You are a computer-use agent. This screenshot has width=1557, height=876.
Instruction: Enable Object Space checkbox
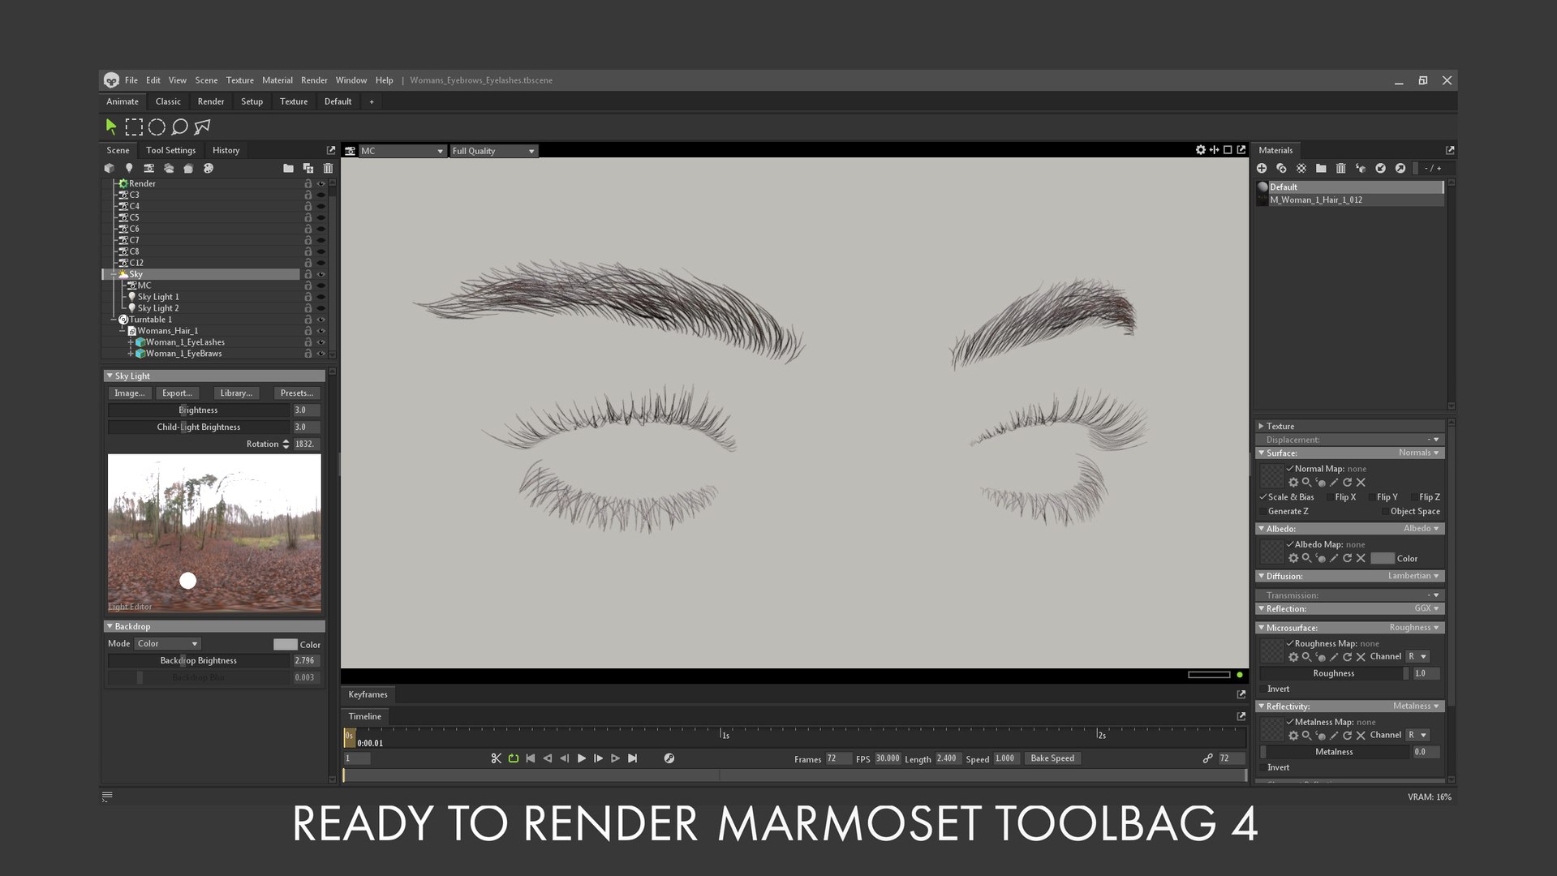point(1384,512)
